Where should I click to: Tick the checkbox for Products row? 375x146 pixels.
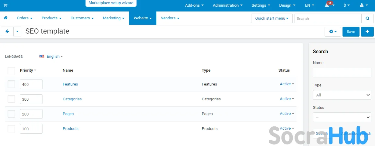coord(11,129)
